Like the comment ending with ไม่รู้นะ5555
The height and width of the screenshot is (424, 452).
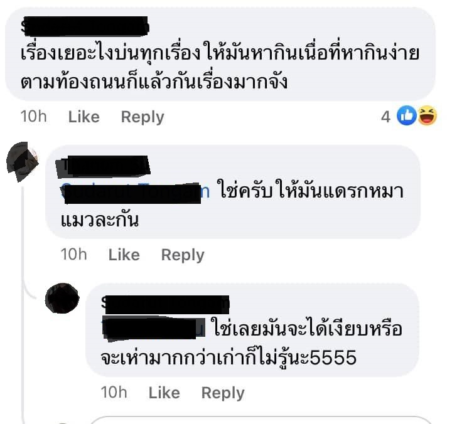[x=164, y=393]
